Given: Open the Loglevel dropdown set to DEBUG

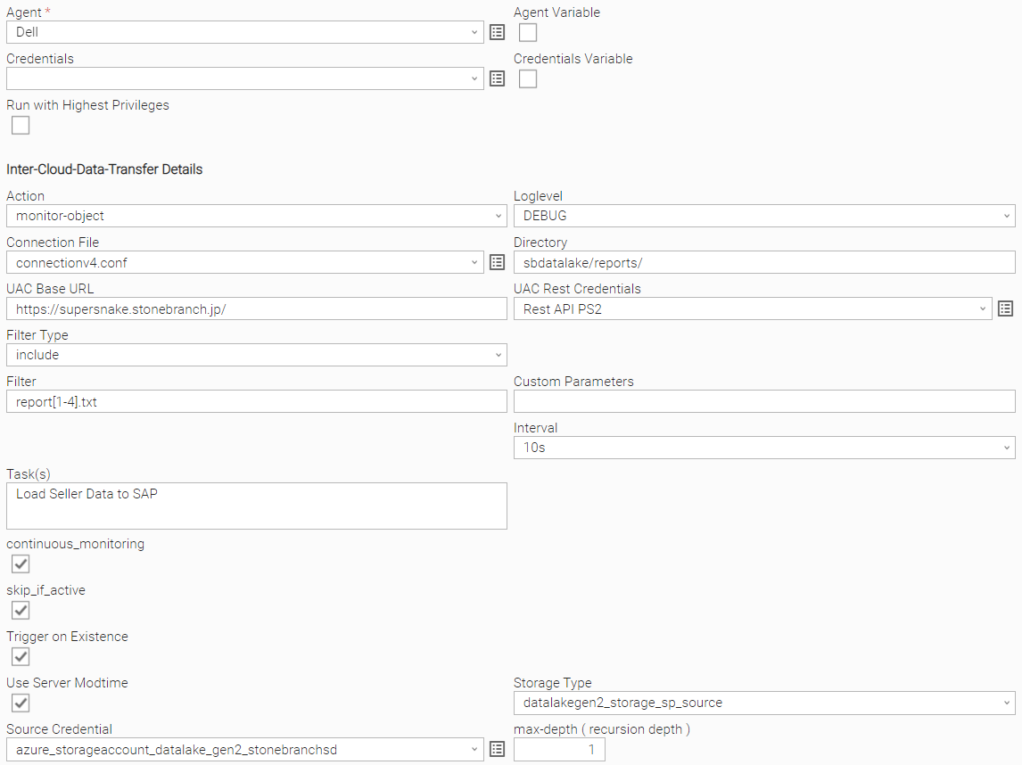Looking at the screenshot, I should click(x=764, y=216).
